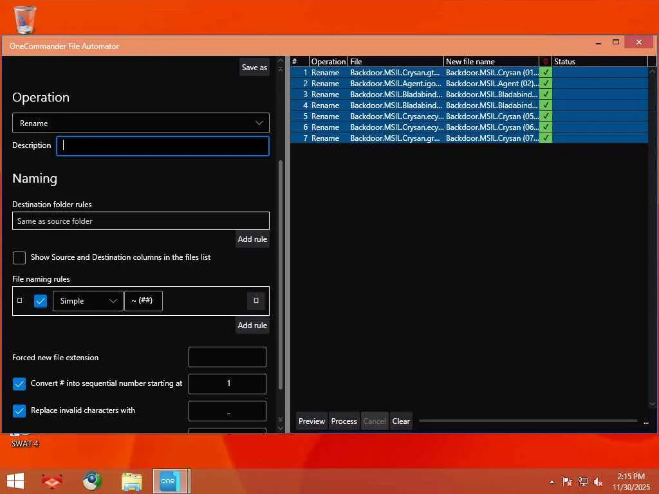The height and width of the screenshot is (494, 659).
Task: Click the red icon column header
Action: click(x=546, y=61)
